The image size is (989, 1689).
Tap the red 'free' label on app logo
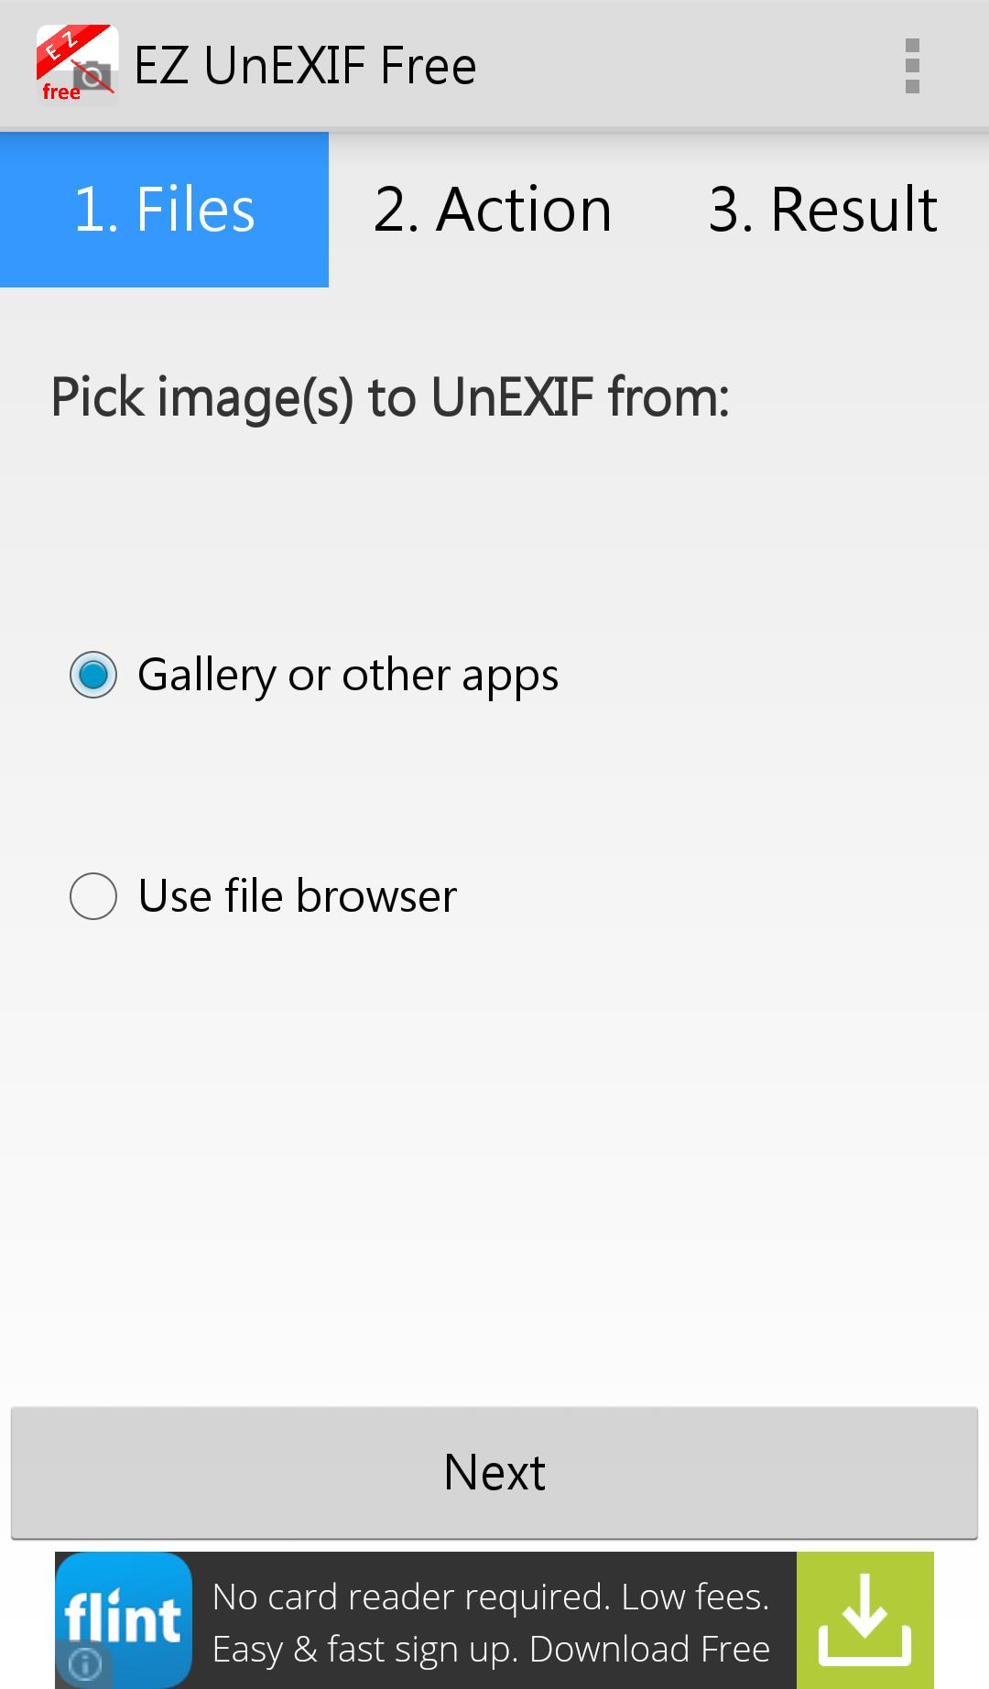(60, 92)
